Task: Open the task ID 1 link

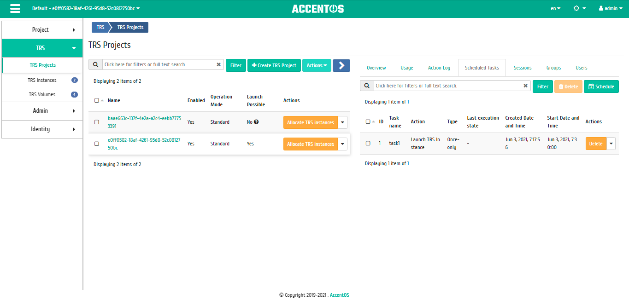Action: pyautogui.click(x=380, y=143)
